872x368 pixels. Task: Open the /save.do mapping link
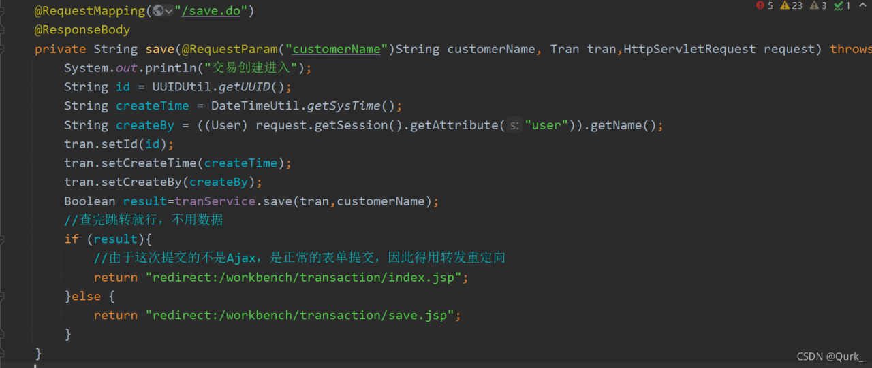[x=214, y=11]
